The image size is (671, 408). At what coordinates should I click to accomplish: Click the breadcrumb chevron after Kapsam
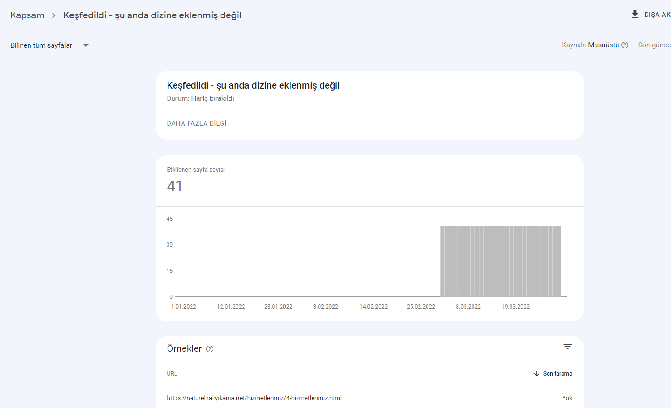point(53,15)
